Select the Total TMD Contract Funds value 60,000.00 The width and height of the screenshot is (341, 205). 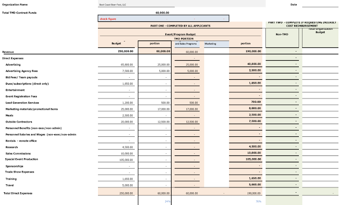(162, 13)
